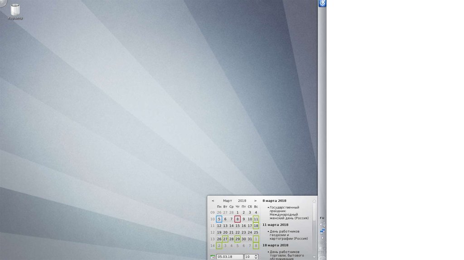Select date 18 with green outline
The height and width of the screenshot is (260, 464).
pos(256,226)
